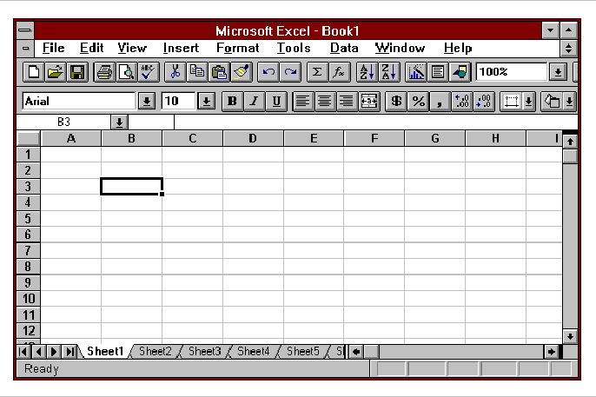This screenshot has width=596, height=397.
Task: Start the ChartWizard icon
Action: click(x=416, y=72)
